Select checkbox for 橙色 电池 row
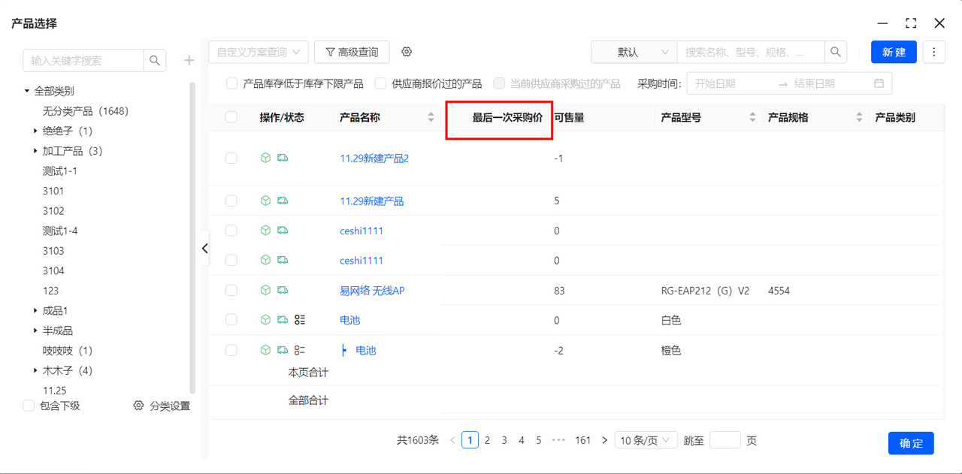 tap(231, 349)
